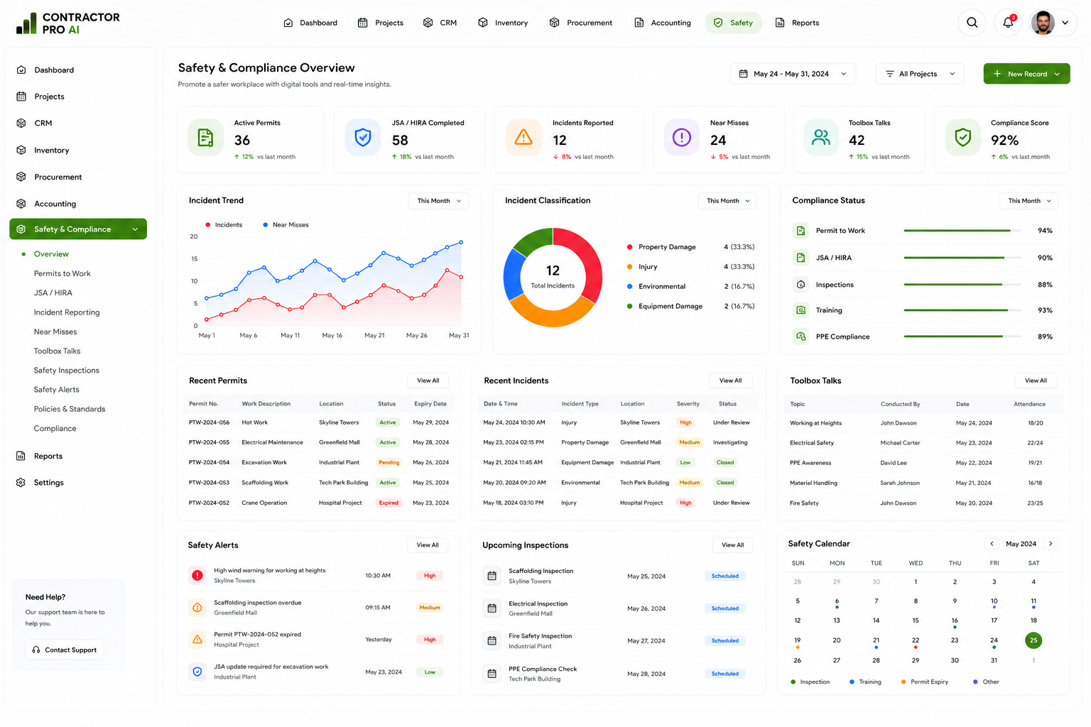Click the high wind warning alert icon

pos(197,575)
